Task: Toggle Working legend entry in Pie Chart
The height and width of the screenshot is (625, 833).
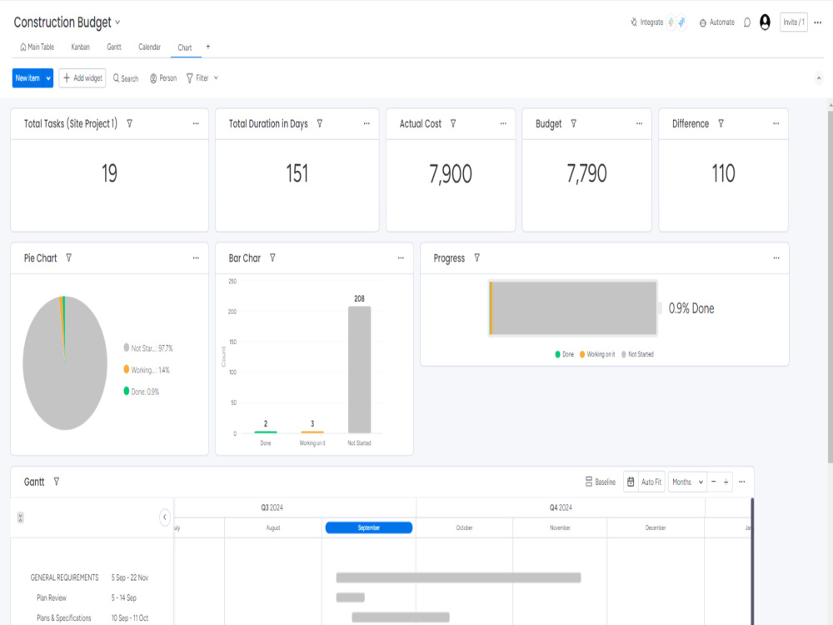Action: (146, 370)
